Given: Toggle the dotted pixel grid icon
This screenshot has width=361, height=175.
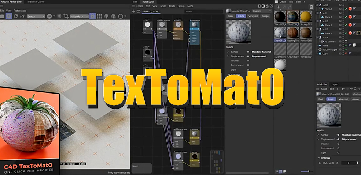Looking at the screenshot, I should tap(59, 16).
